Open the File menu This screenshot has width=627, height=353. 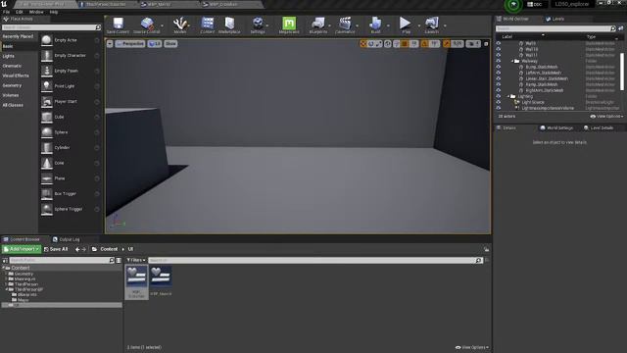tap(7, 12)
